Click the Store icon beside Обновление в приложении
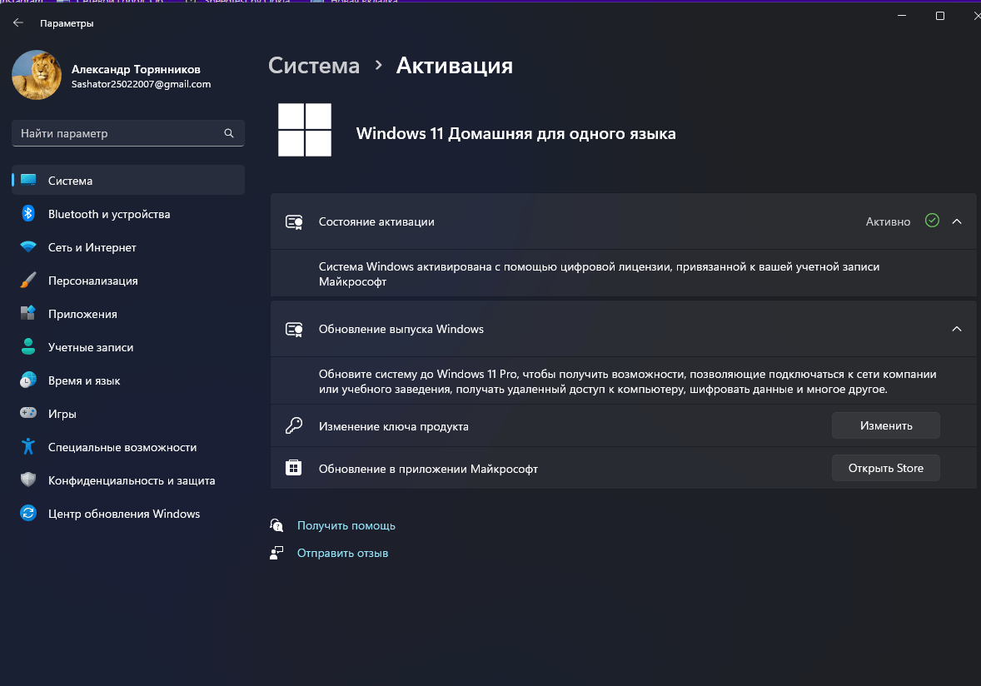 (293, 468)
